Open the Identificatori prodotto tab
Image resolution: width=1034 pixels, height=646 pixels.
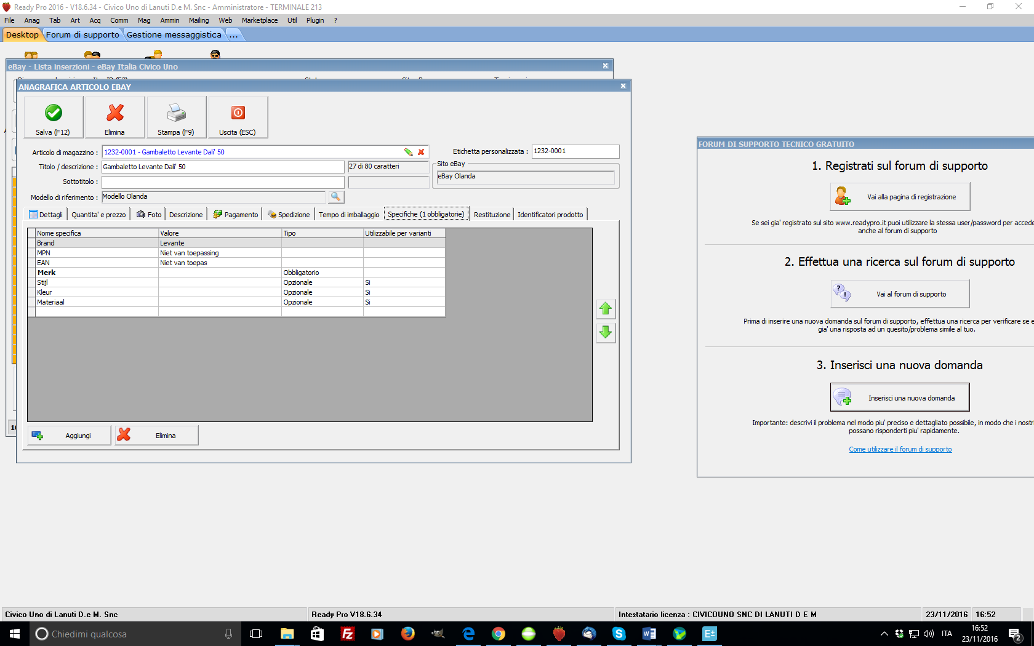550,214
